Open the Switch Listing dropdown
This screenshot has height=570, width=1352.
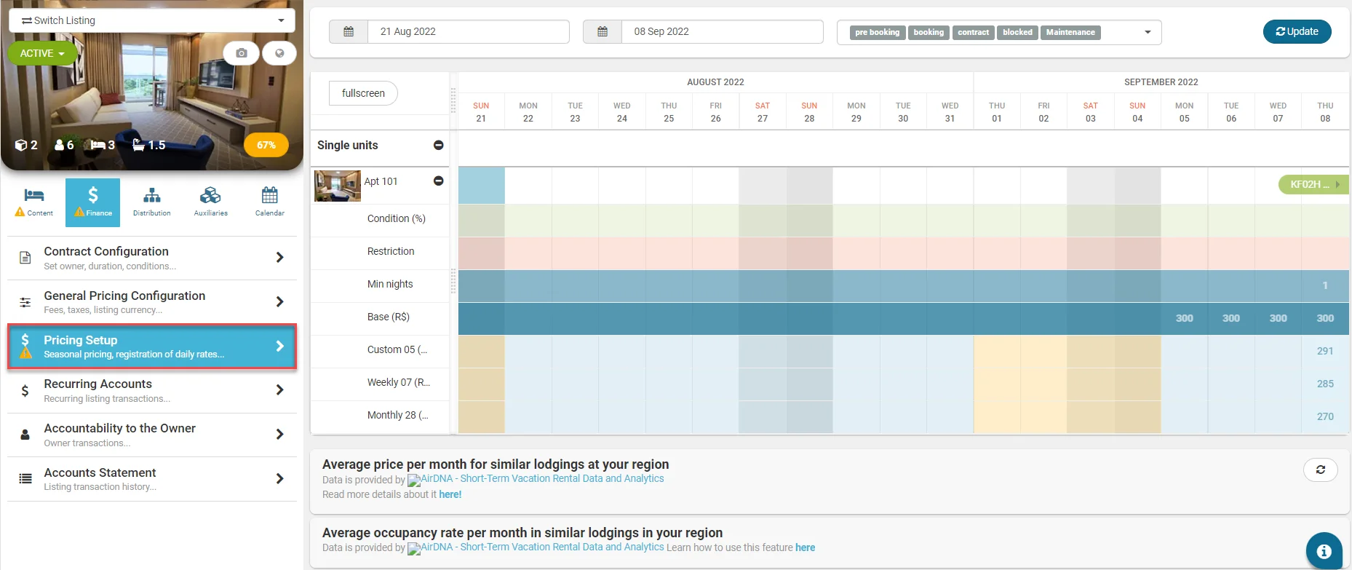click(152, 20)
